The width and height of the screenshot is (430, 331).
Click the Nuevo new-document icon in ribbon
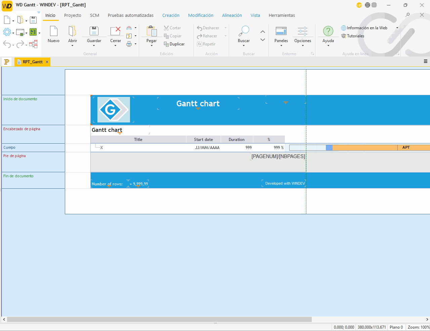tap(53, 31)
